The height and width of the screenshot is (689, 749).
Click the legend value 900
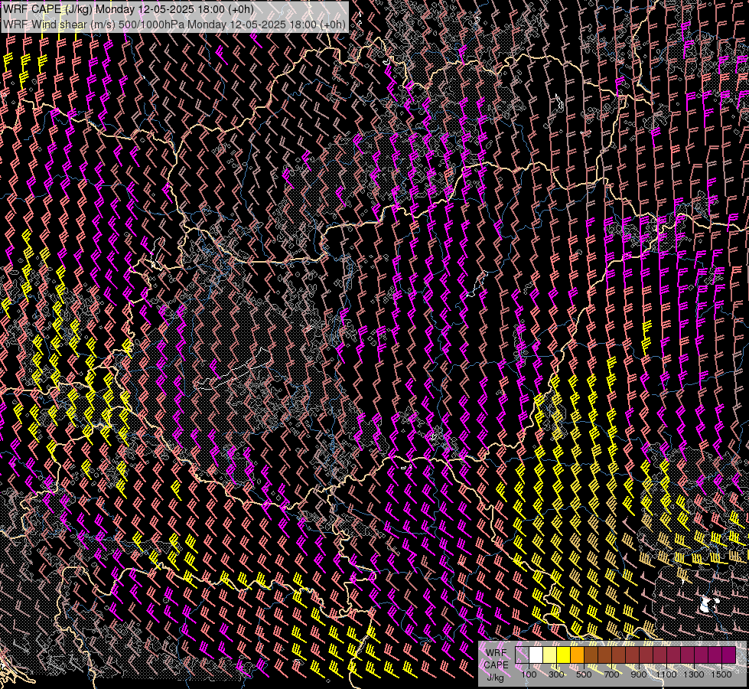pos(639,674)
